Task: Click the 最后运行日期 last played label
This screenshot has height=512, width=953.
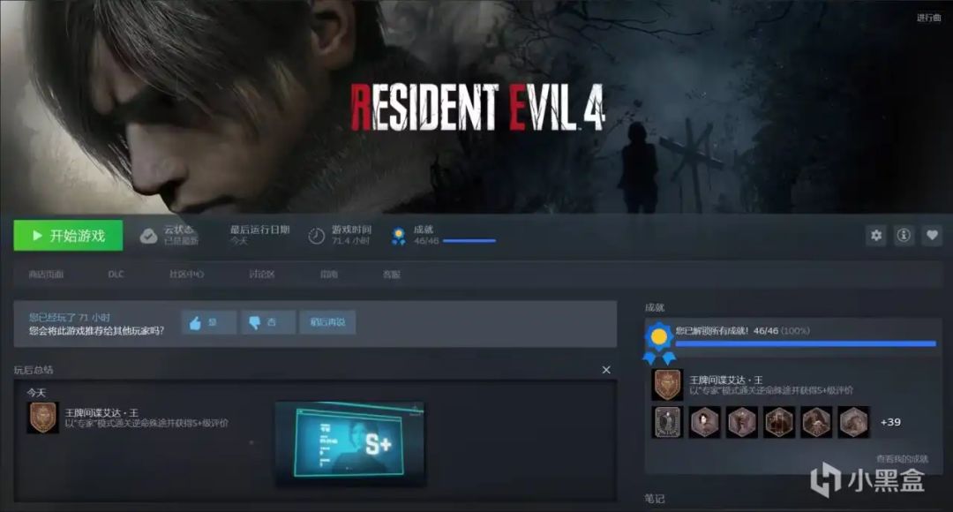Action: 259,230
